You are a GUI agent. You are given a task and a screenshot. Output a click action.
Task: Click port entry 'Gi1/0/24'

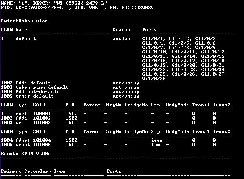(x=213, y=70)
